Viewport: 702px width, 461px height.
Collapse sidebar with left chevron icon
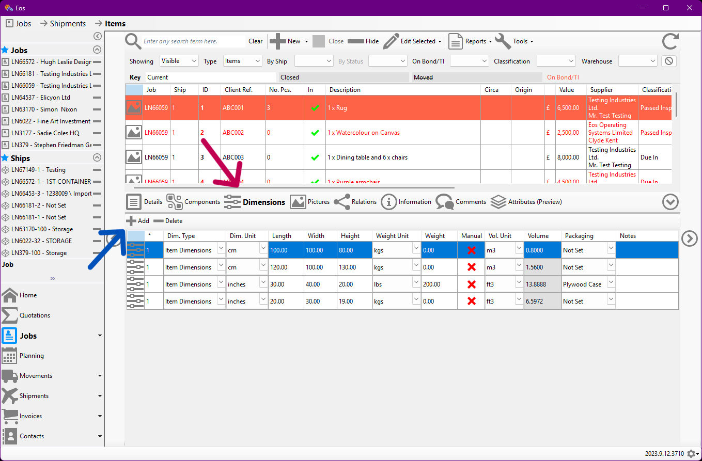pyautogui.click(x=97, y=36)
